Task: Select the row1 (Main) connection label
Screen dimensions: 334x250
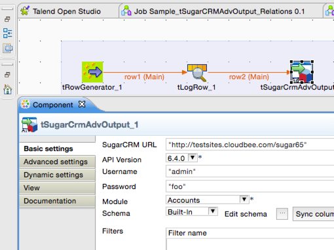Action: (144, 77)
